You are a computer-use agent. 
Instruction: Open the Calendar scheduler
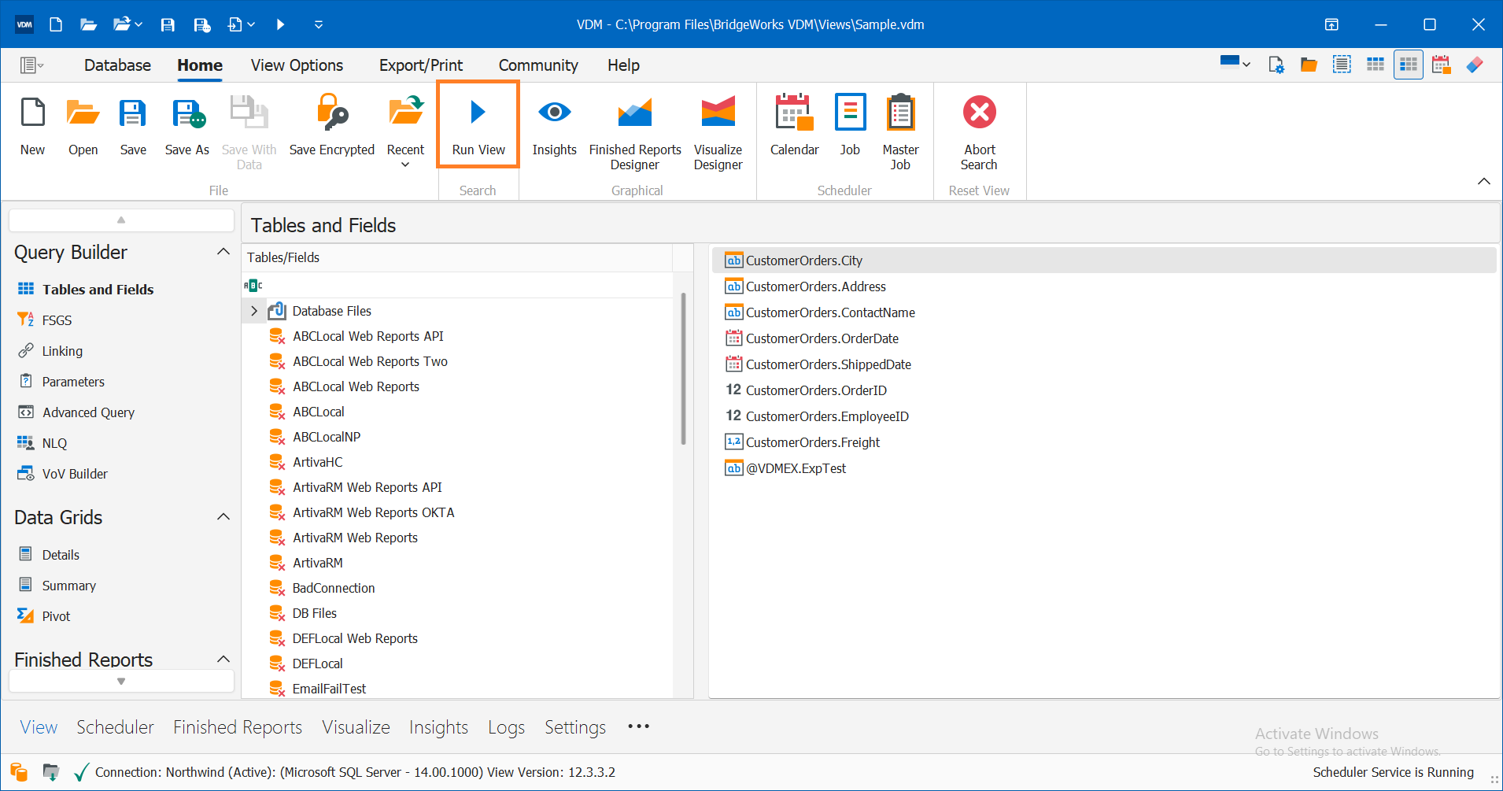(794, 126)
